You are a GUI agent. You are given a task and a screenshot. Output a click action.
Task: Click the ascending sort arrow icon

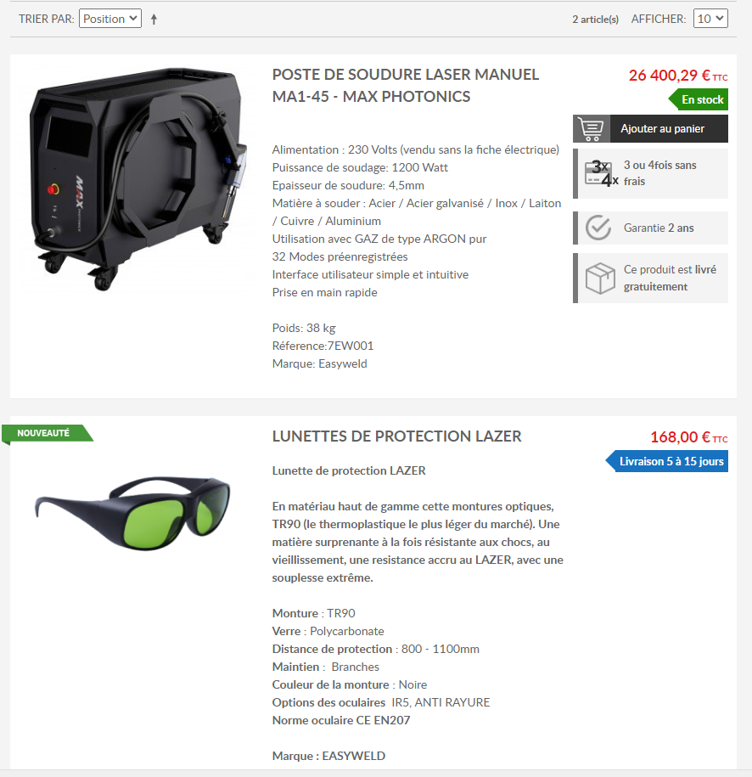(154, 20)
